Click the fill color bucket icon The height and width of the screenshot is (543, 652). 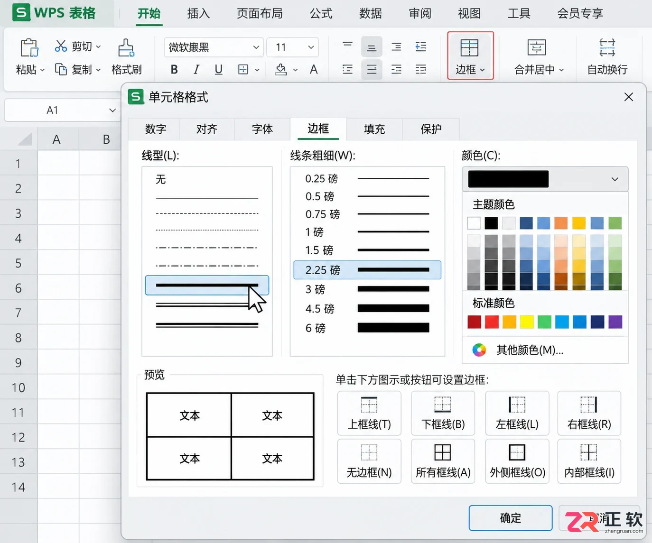tap(281, 70)
